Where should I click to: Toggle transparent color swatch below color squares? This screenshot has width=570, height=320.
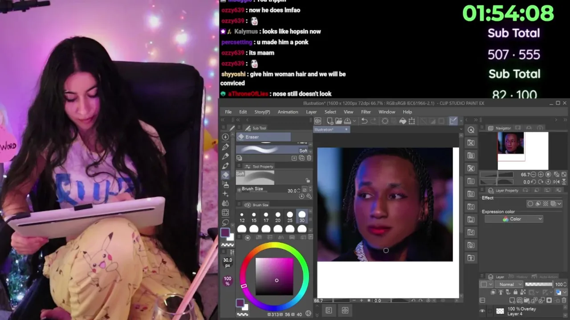tap(228, 245)
